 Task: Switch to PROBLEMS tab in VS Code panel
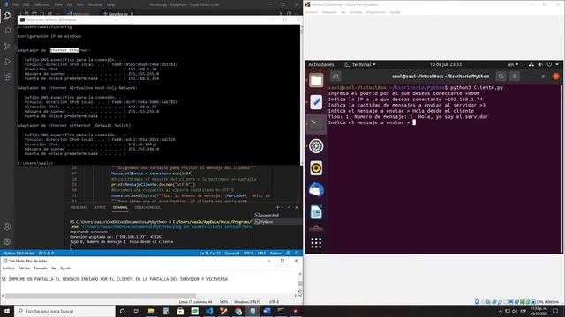pos(79,208)
